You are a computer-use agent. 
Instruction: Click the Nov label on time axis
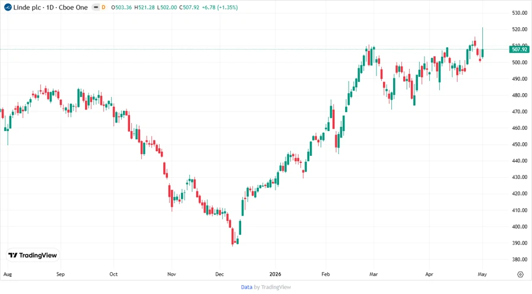click(x=171, y=274)
